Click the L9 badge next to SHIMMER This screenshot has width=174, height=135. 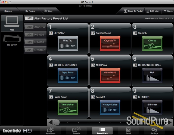point(135,97)
